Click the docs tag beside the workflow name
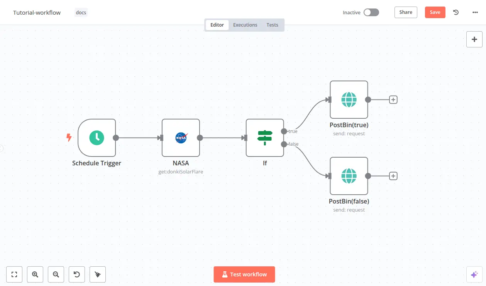This screenshot has height=286, width=486. 81,12
